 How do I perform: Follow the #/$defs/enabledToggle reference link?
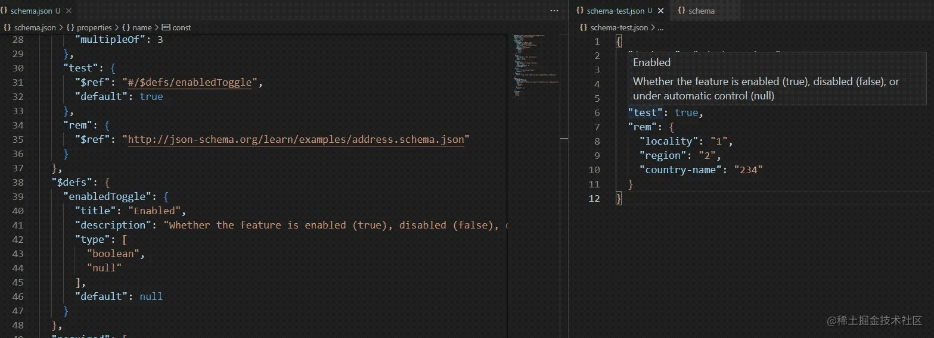coord(190,83)
